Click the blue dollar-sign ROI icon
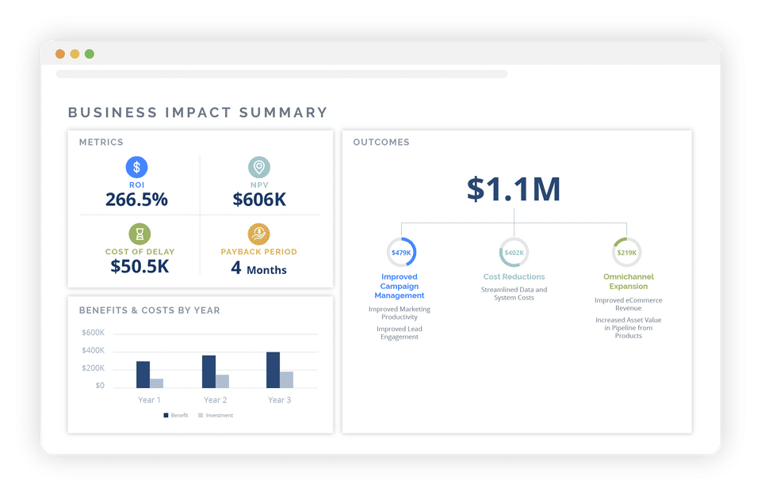Viewport: 761px width, 495px height. coord(137,167)
